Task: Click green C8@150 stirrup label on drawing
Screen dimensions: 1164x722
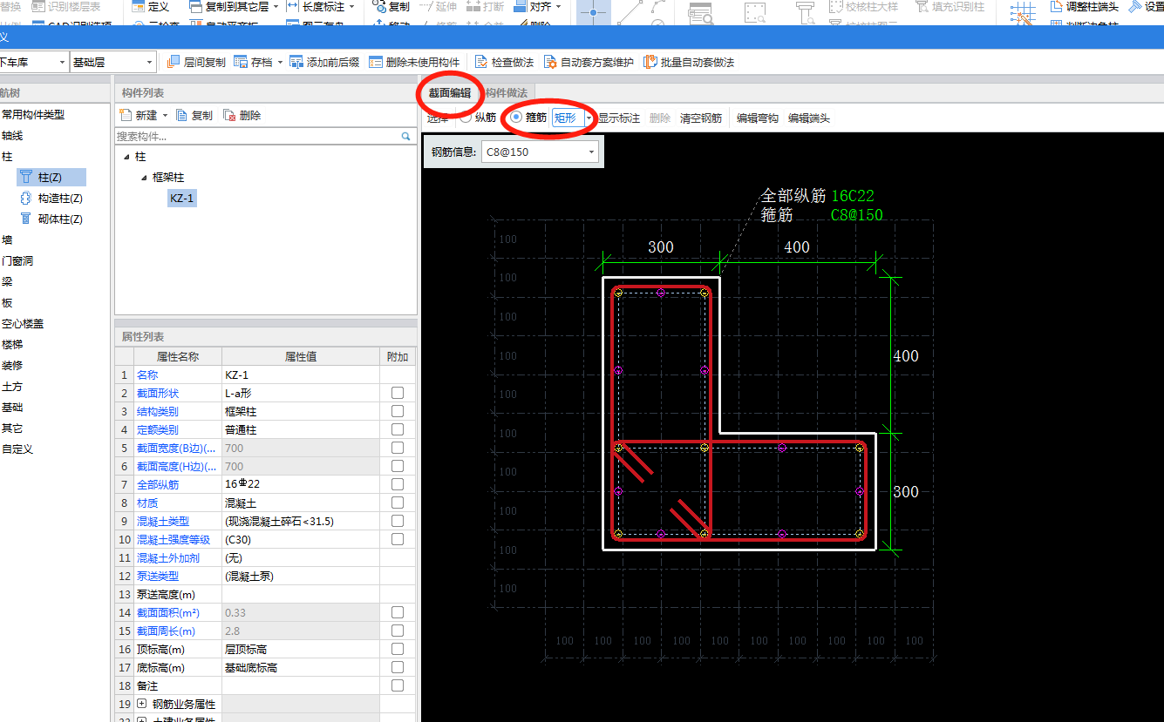Action: pos(857,214)
